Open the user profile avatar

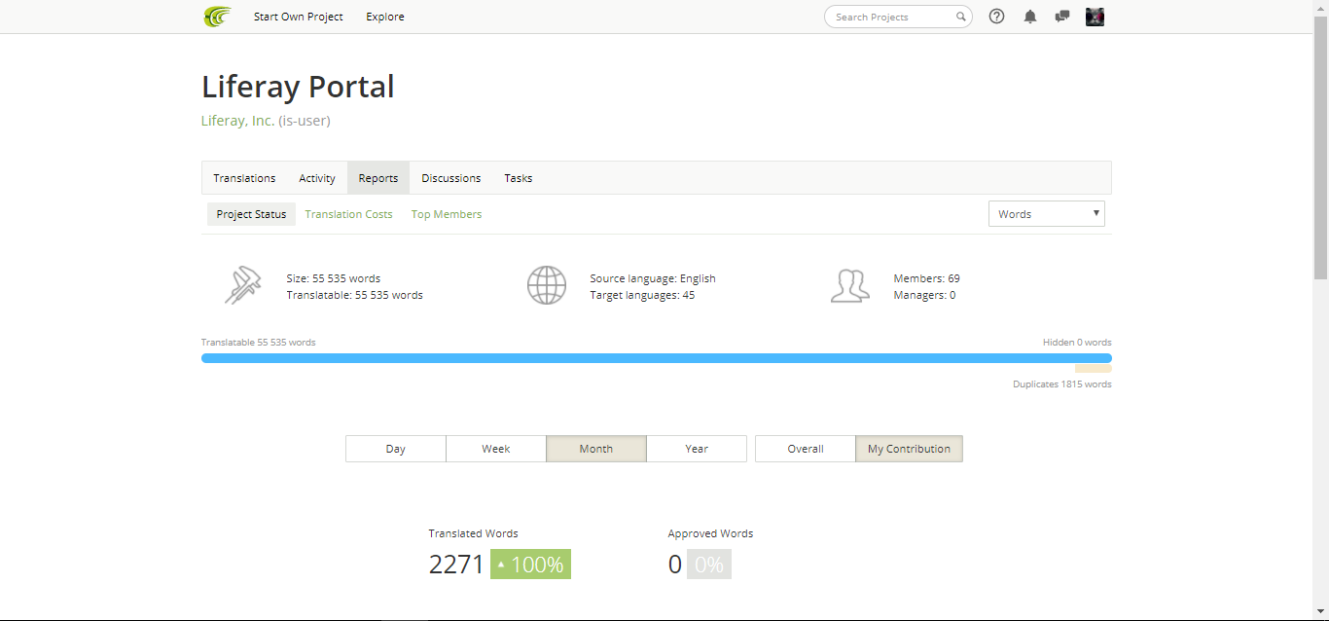(x=1095, y=17)
